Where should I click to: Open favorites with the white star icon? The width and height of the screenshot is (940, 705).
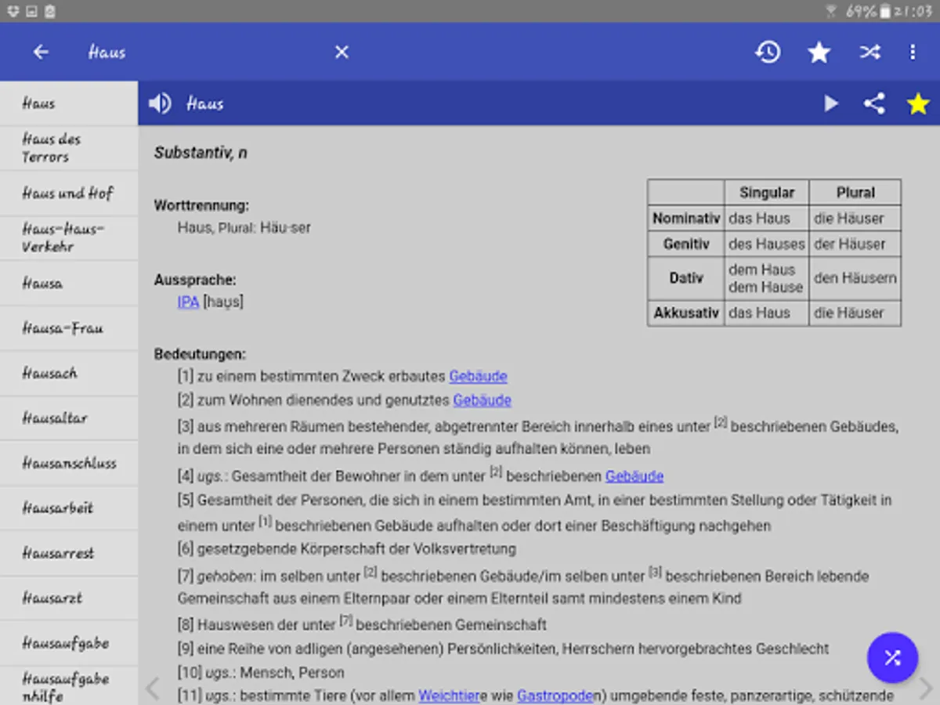pyautogui.click(x=819, y=52)
